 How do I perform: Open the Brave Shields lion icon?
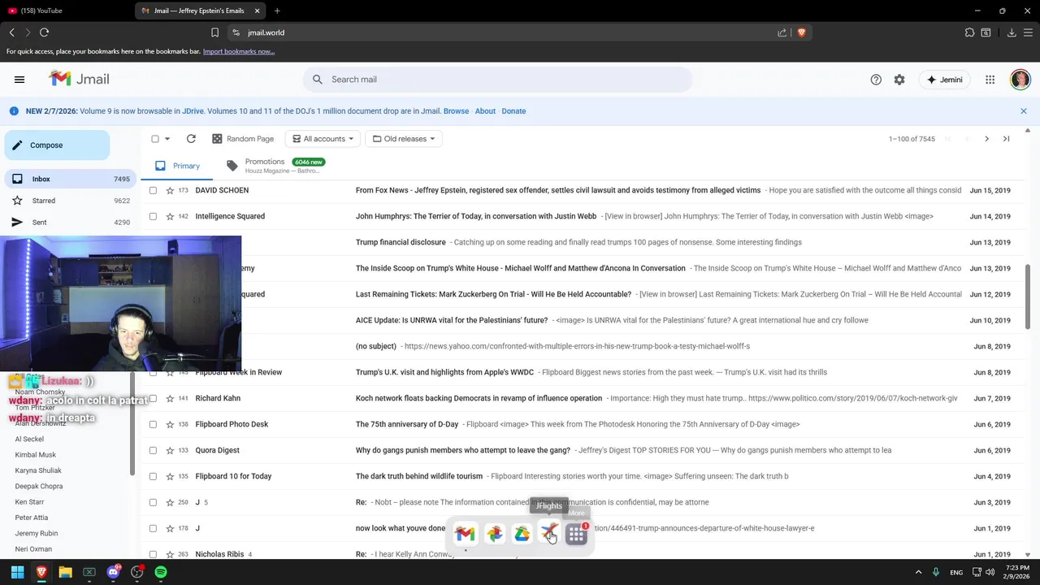(x=801, y=32)
